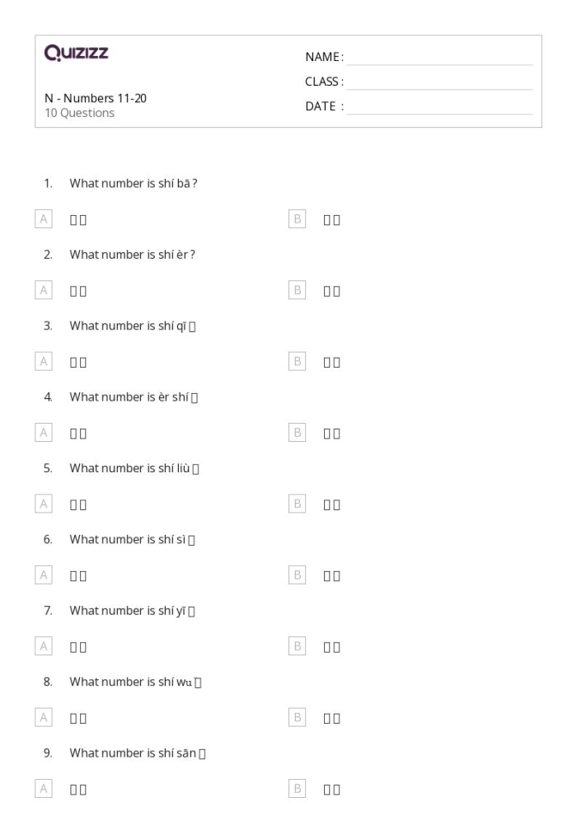Viewport: 577px width, 816px height.
Task: Click the NAME input line
Action: click(439, 58)
